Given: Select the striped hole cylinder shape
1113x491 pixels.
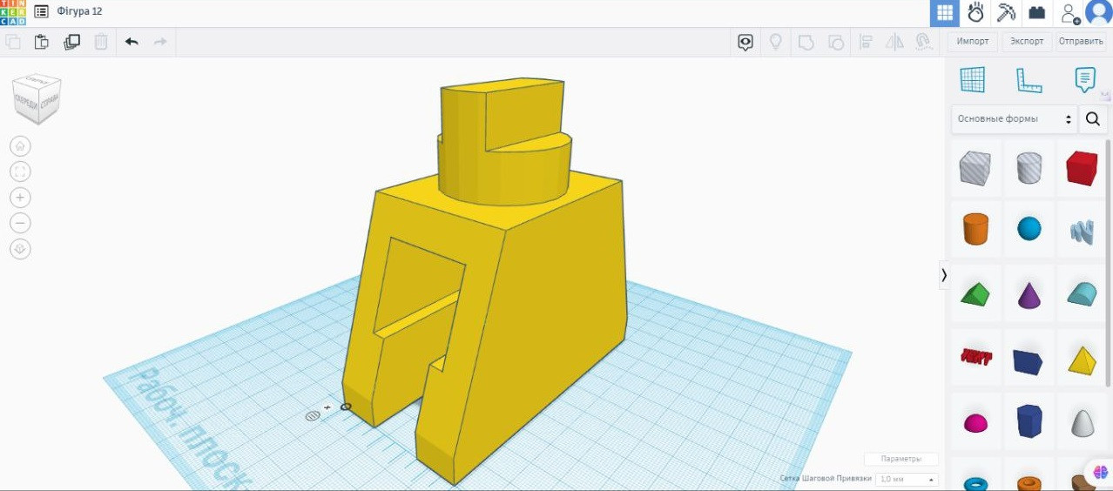Looking at the screenshot, I should click(1029, 167).
